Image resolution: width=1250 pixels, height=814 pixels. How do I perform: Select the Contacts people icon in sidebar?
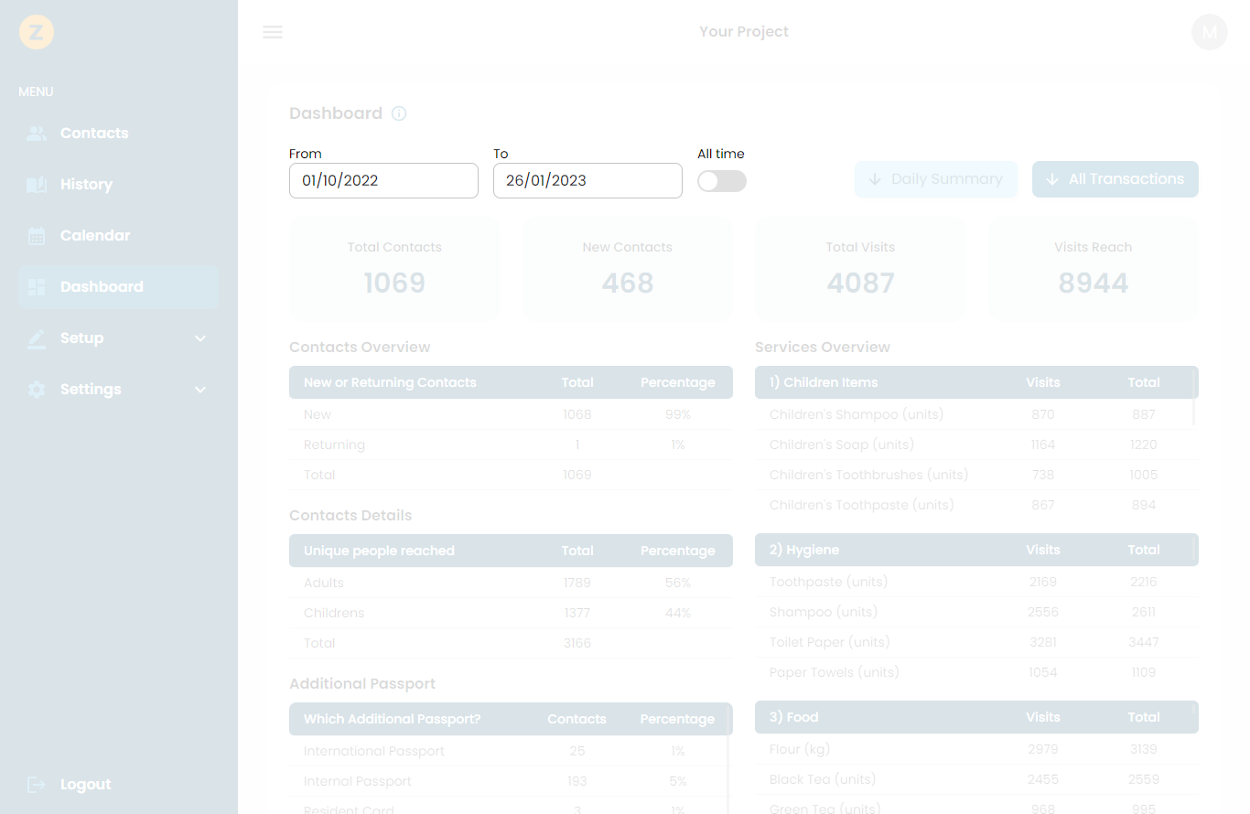click(37, 133)
